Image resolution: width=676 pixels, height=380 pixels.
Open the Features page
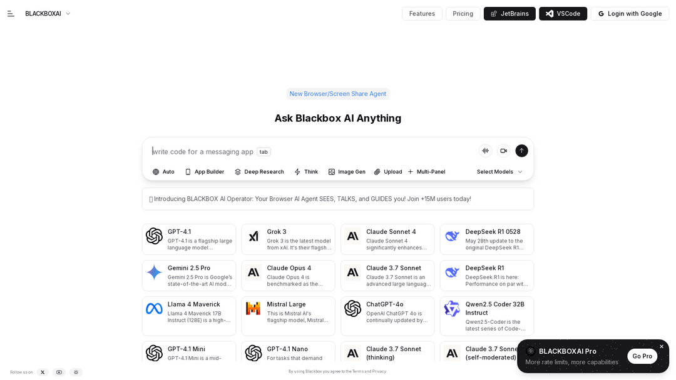[x=422, y=14]
